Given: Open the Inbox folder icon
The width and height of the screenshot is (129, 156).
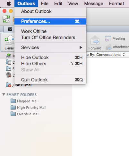Looking at the screenshot, I should point(9,56).
